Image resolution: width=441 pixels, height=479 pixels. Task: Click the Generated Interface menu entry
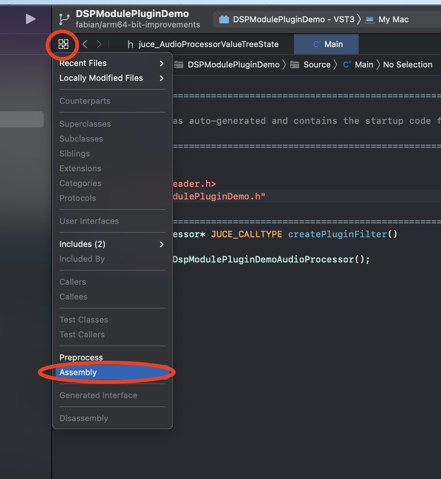tap(112, 396)
